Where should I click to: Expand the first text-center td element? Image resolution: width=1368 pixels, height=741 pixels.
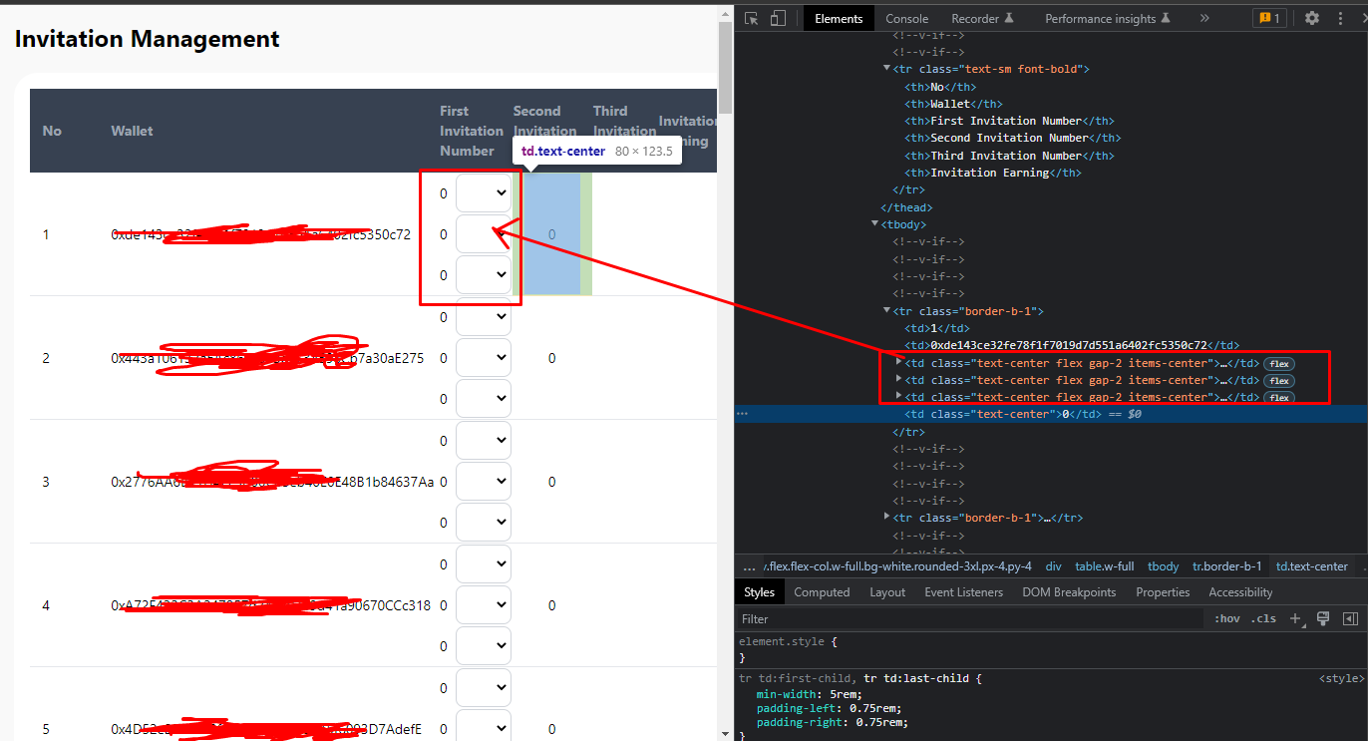898,363
